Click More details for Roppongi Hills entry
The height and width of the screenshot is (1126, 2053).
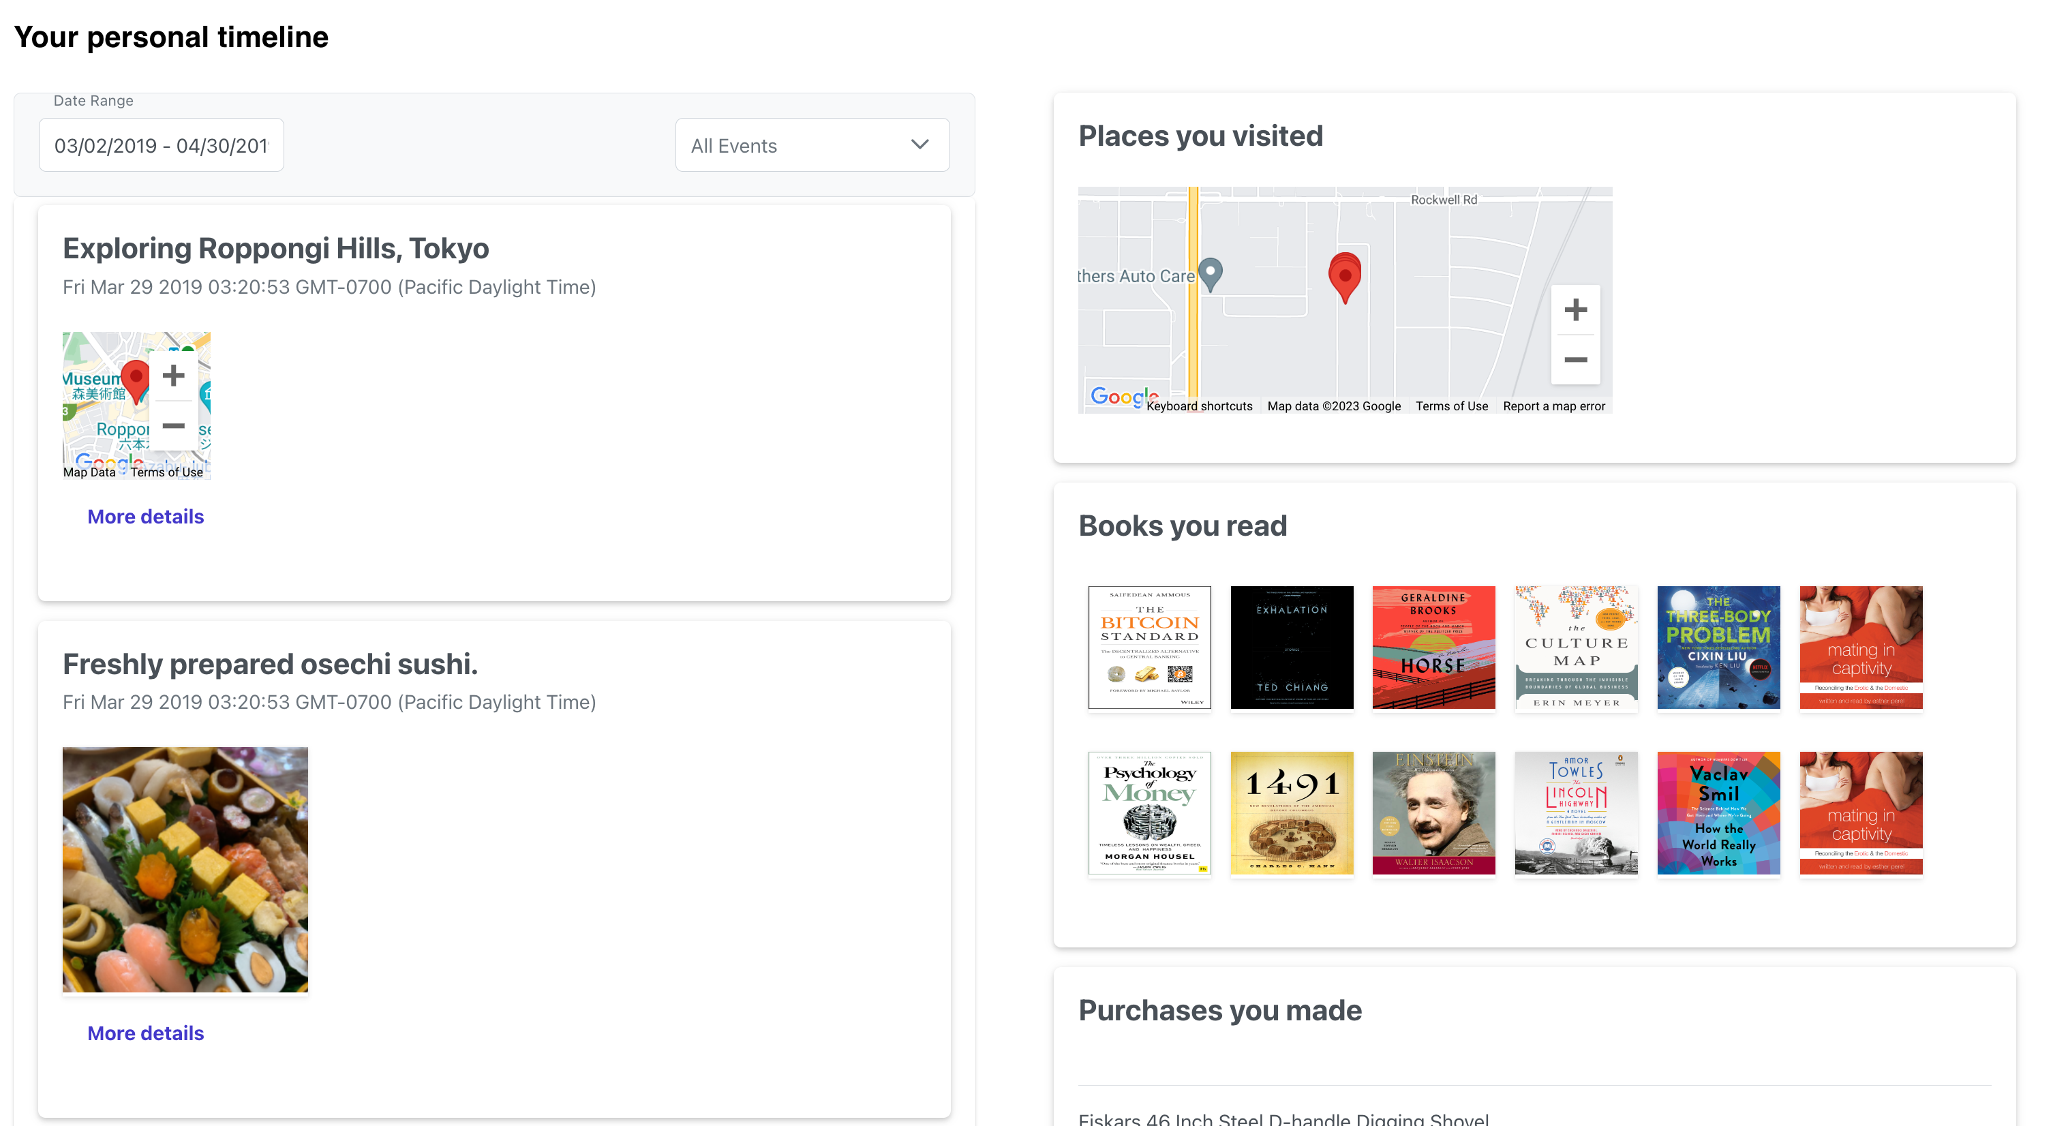pos(146,516)
